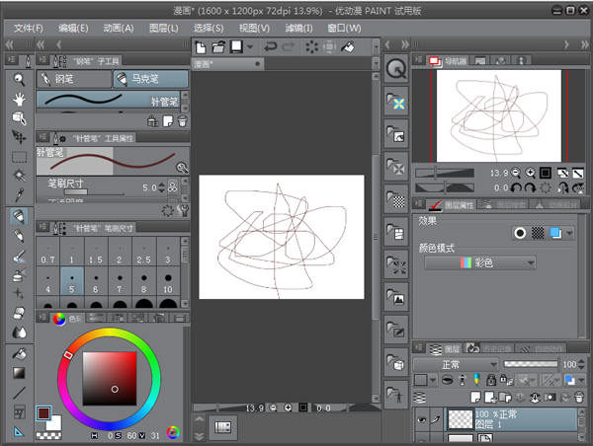Expand the layer color effect arrow

pyautogui.click(x=567, y=234)
